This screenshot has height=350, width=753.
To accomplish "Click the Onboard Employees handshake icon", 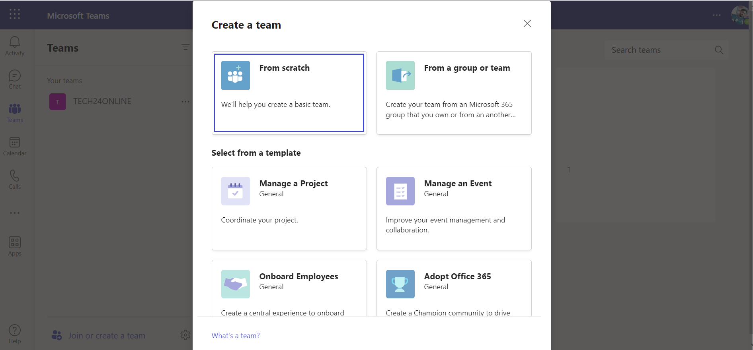I will tap(236, 284).
